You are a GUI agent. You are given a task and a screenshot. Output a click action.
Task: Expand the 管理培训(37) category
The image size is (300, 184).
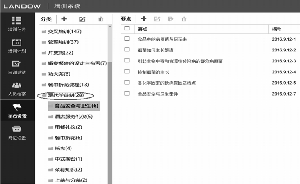(44, 42)
